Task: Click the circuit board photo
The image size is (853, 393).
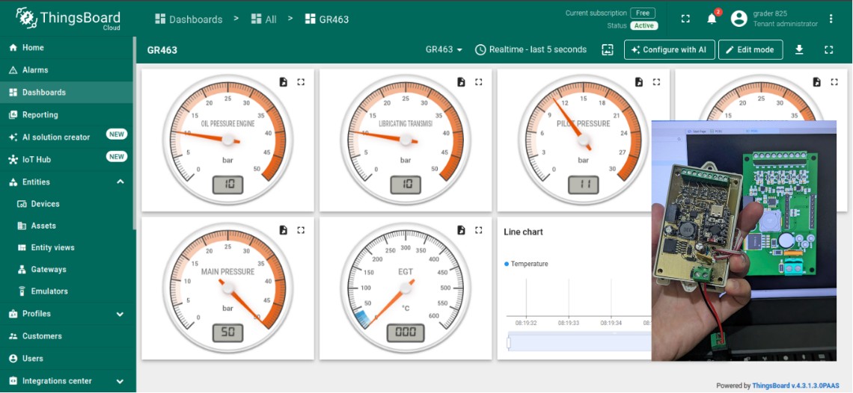Action: (x=744, y=241)
